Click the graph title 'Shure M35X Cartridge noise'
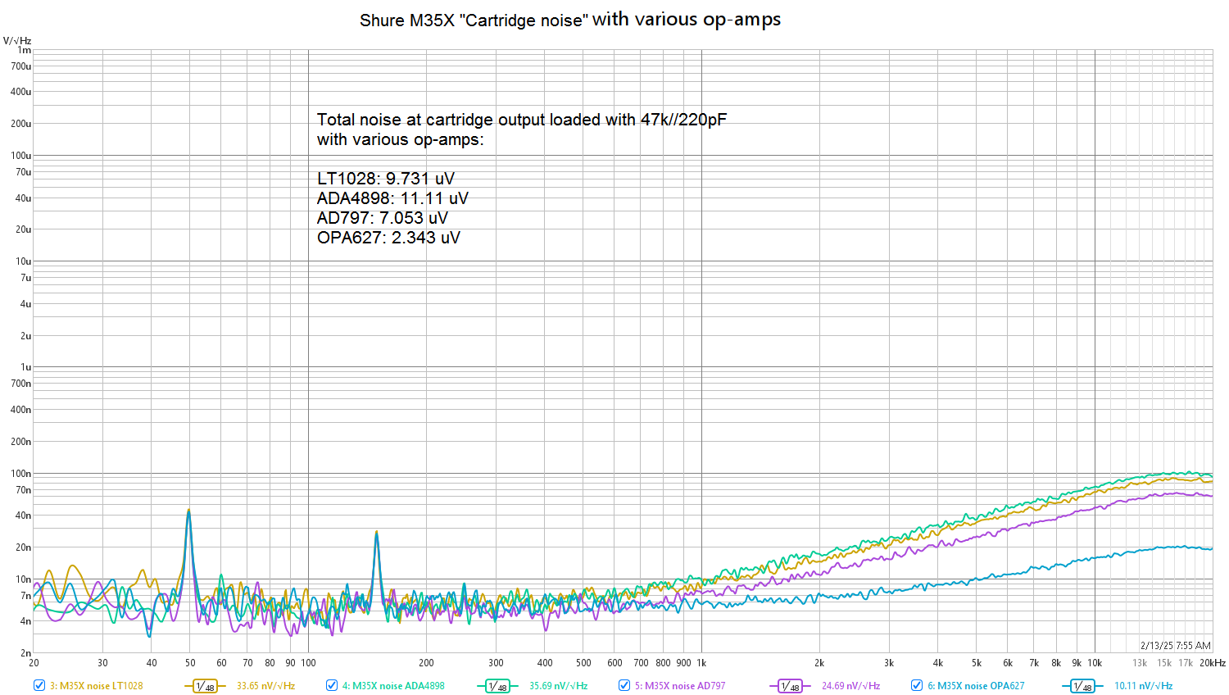 (x=570, y=19)
